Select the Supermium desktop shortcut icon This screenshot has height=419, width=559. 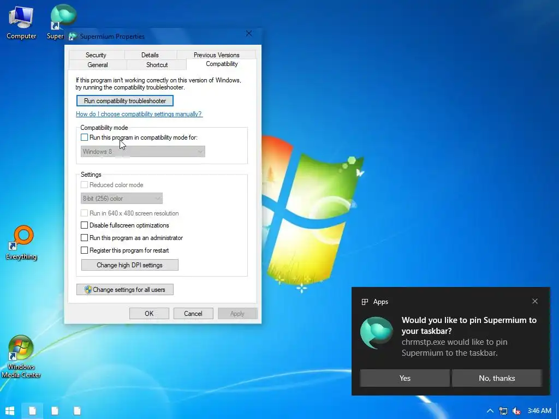[x=63, y=18]
